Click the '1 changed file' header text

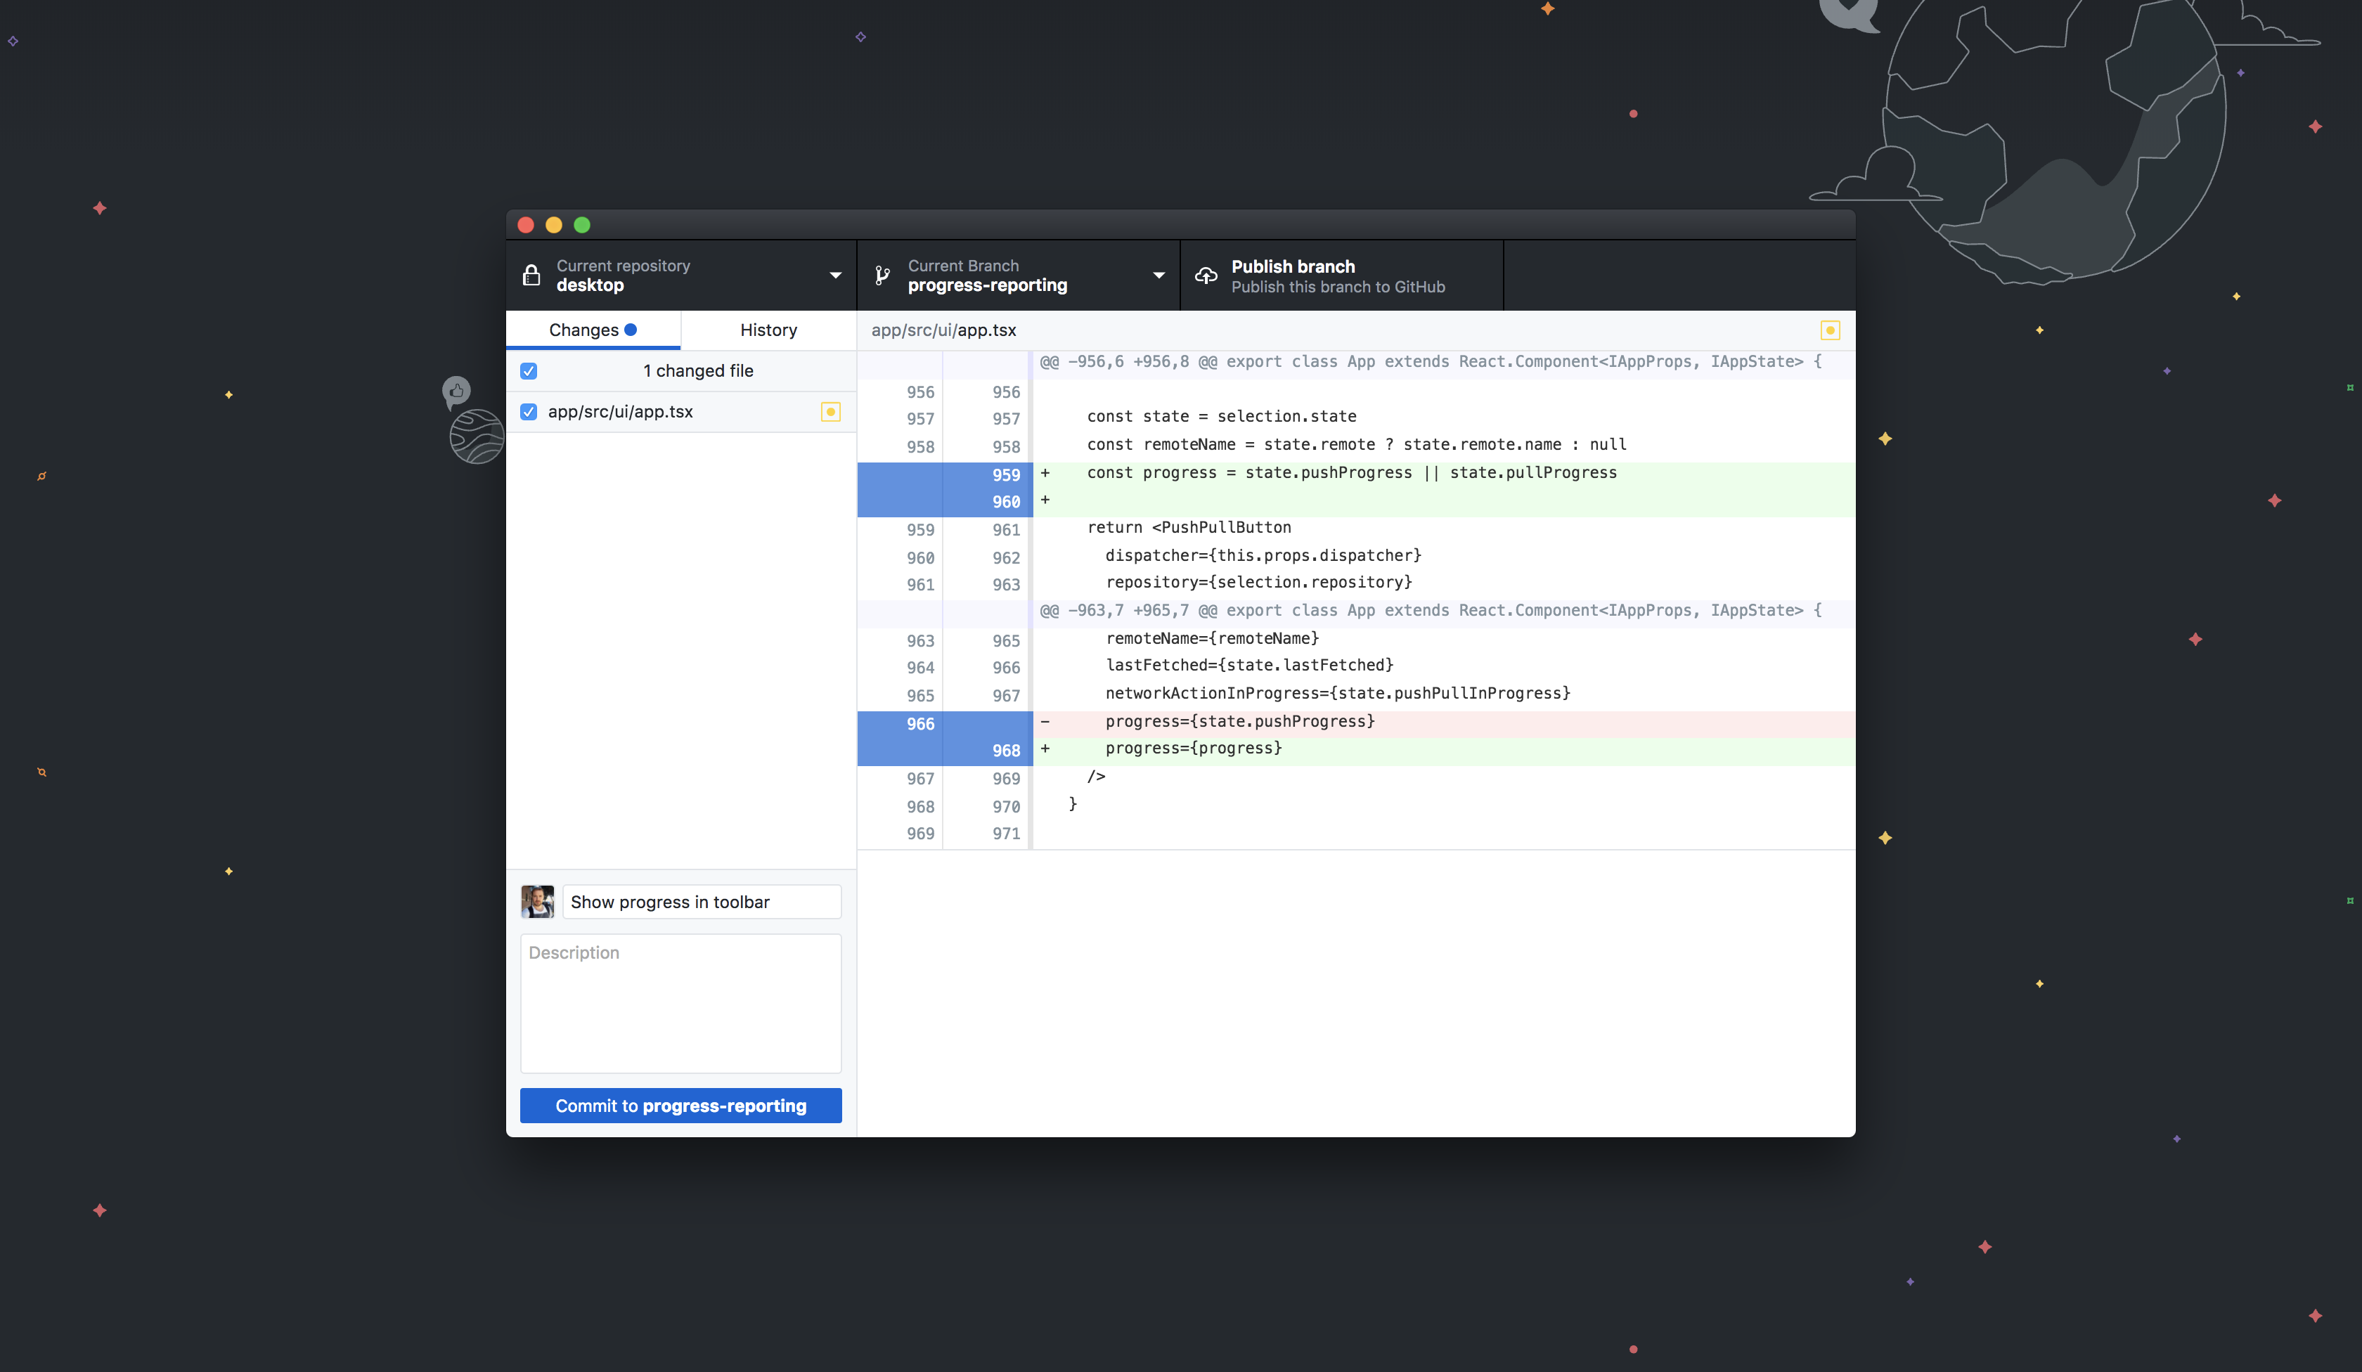click(698, 371)
